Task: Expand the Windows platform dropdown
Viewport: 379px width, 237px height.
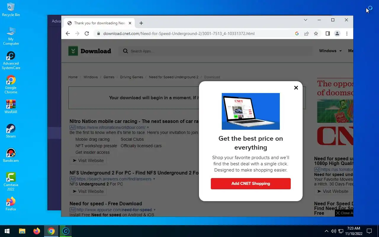Action: point(330,51)
